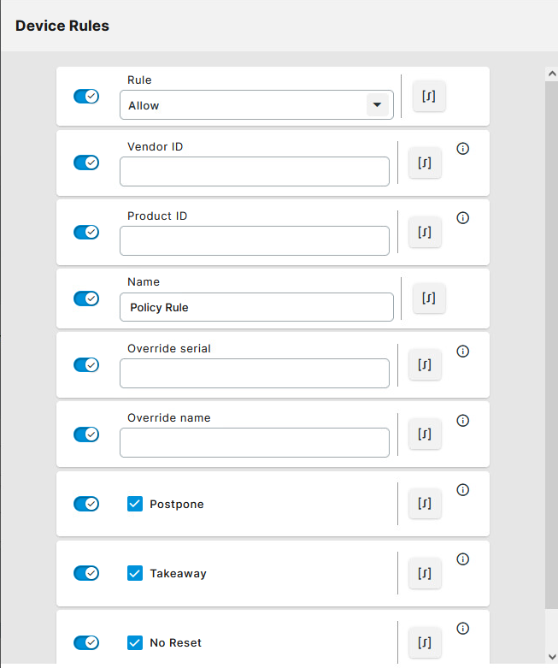Viewport: 558px width, 668px height.
Task: Focus the Vendor ID text field
Action: 254,171
